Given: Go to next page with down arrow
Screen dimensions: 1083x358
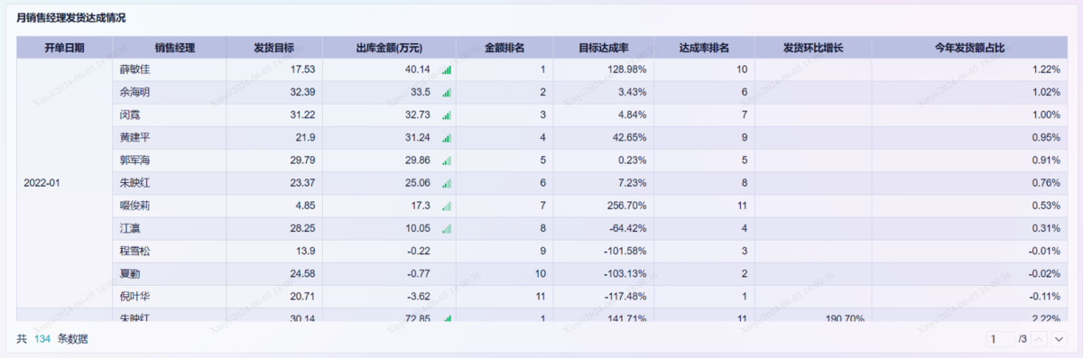Looking at the screenshot, I should click(1059, 339).
